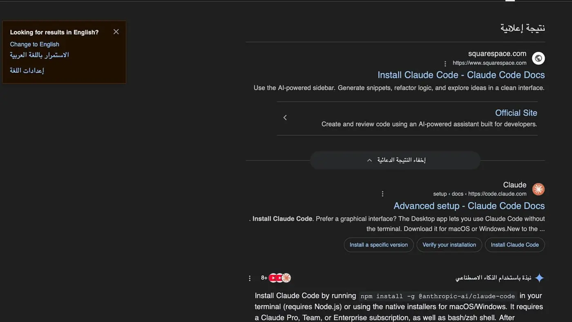
Task: Select الاستمرار باللغة العربية to keep Arabic
Action: pyautogui.click(x=38, y=55)
